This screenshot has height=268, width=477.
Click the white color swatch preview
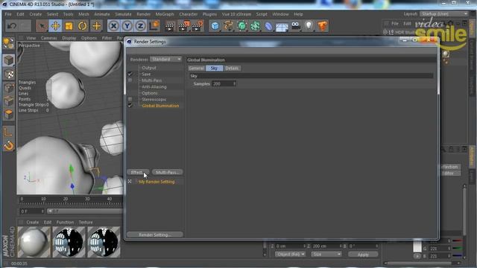417,246
